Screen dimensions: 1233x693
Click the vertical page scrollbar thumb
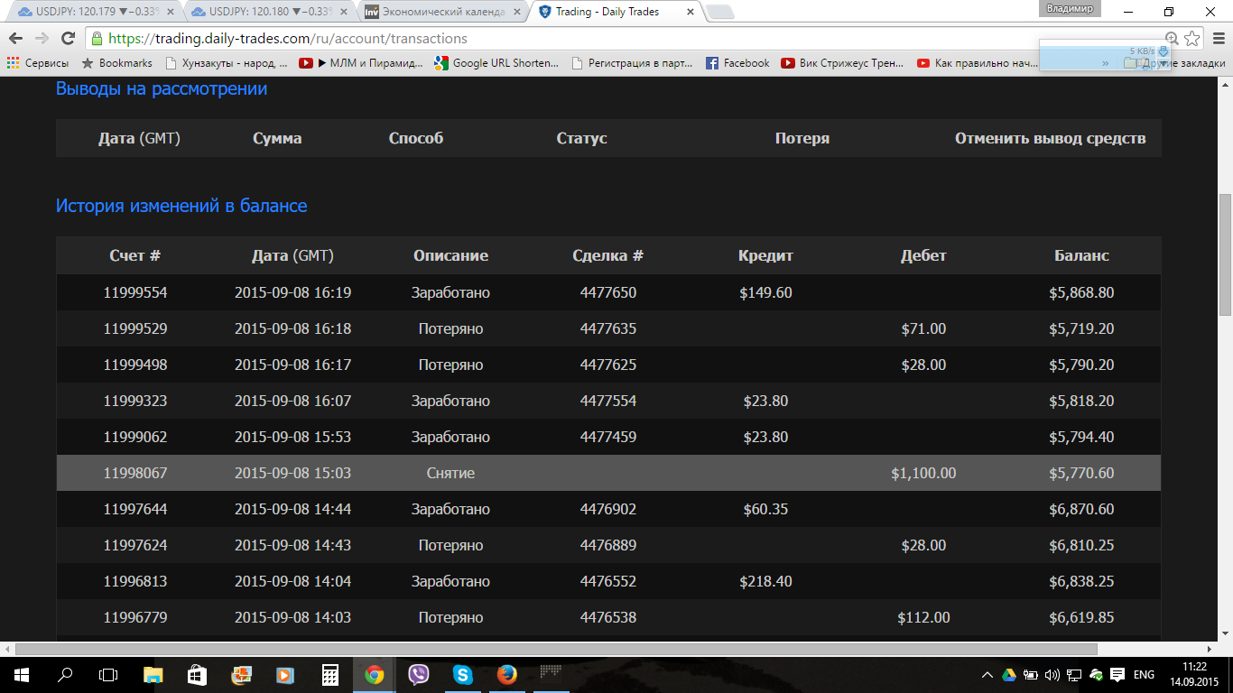(x=1225, y=254)
